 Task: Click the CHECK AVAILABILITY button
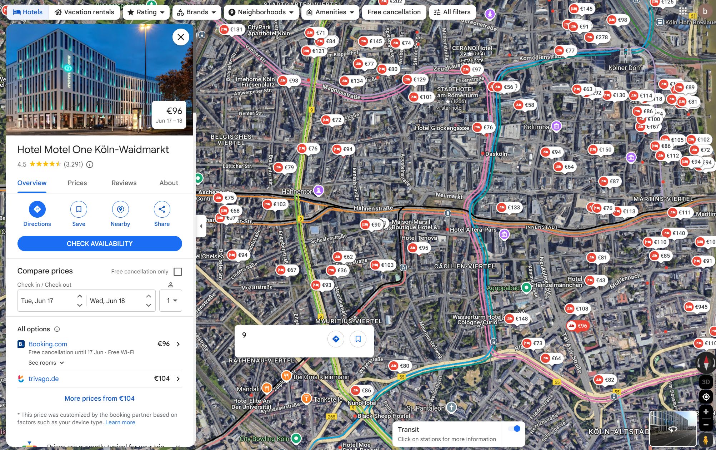100,244
